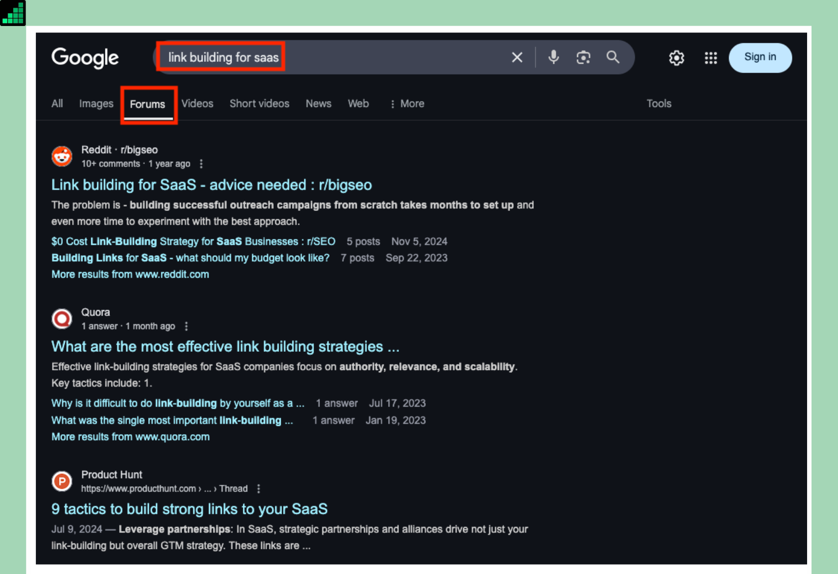Click the producthunt.com Thread URL breadcrumb

click(164, 489)
